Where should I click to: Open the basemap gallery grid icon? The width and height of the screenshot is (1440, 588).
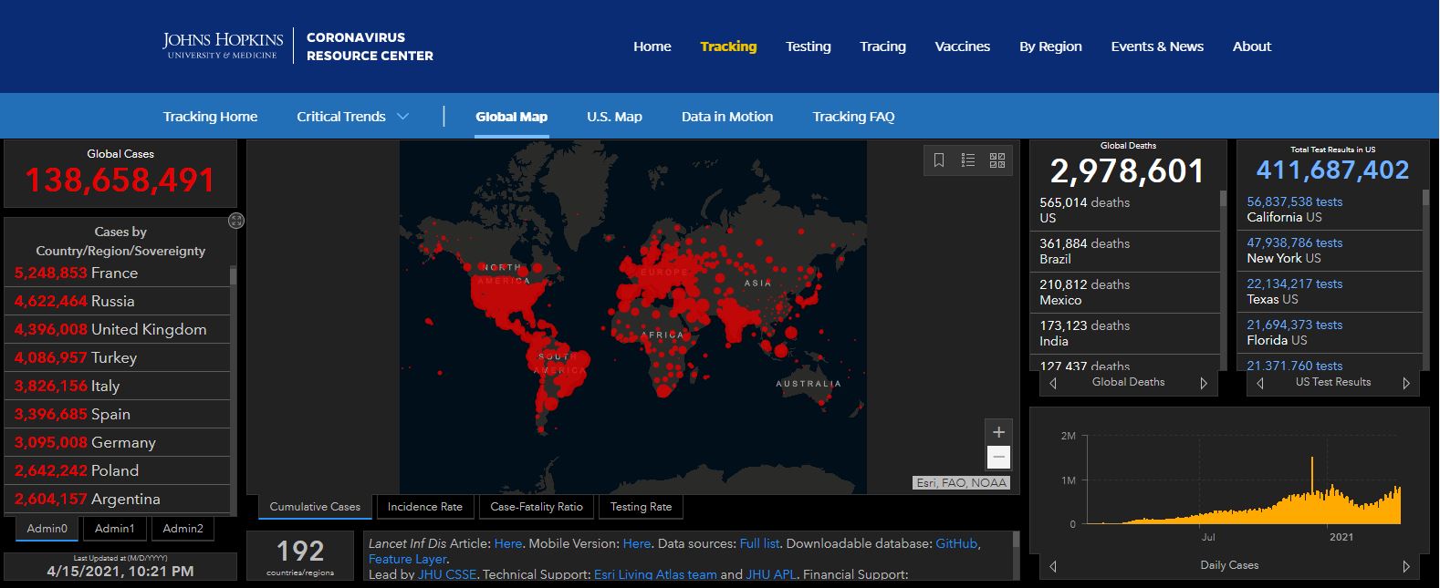point(997,160)
